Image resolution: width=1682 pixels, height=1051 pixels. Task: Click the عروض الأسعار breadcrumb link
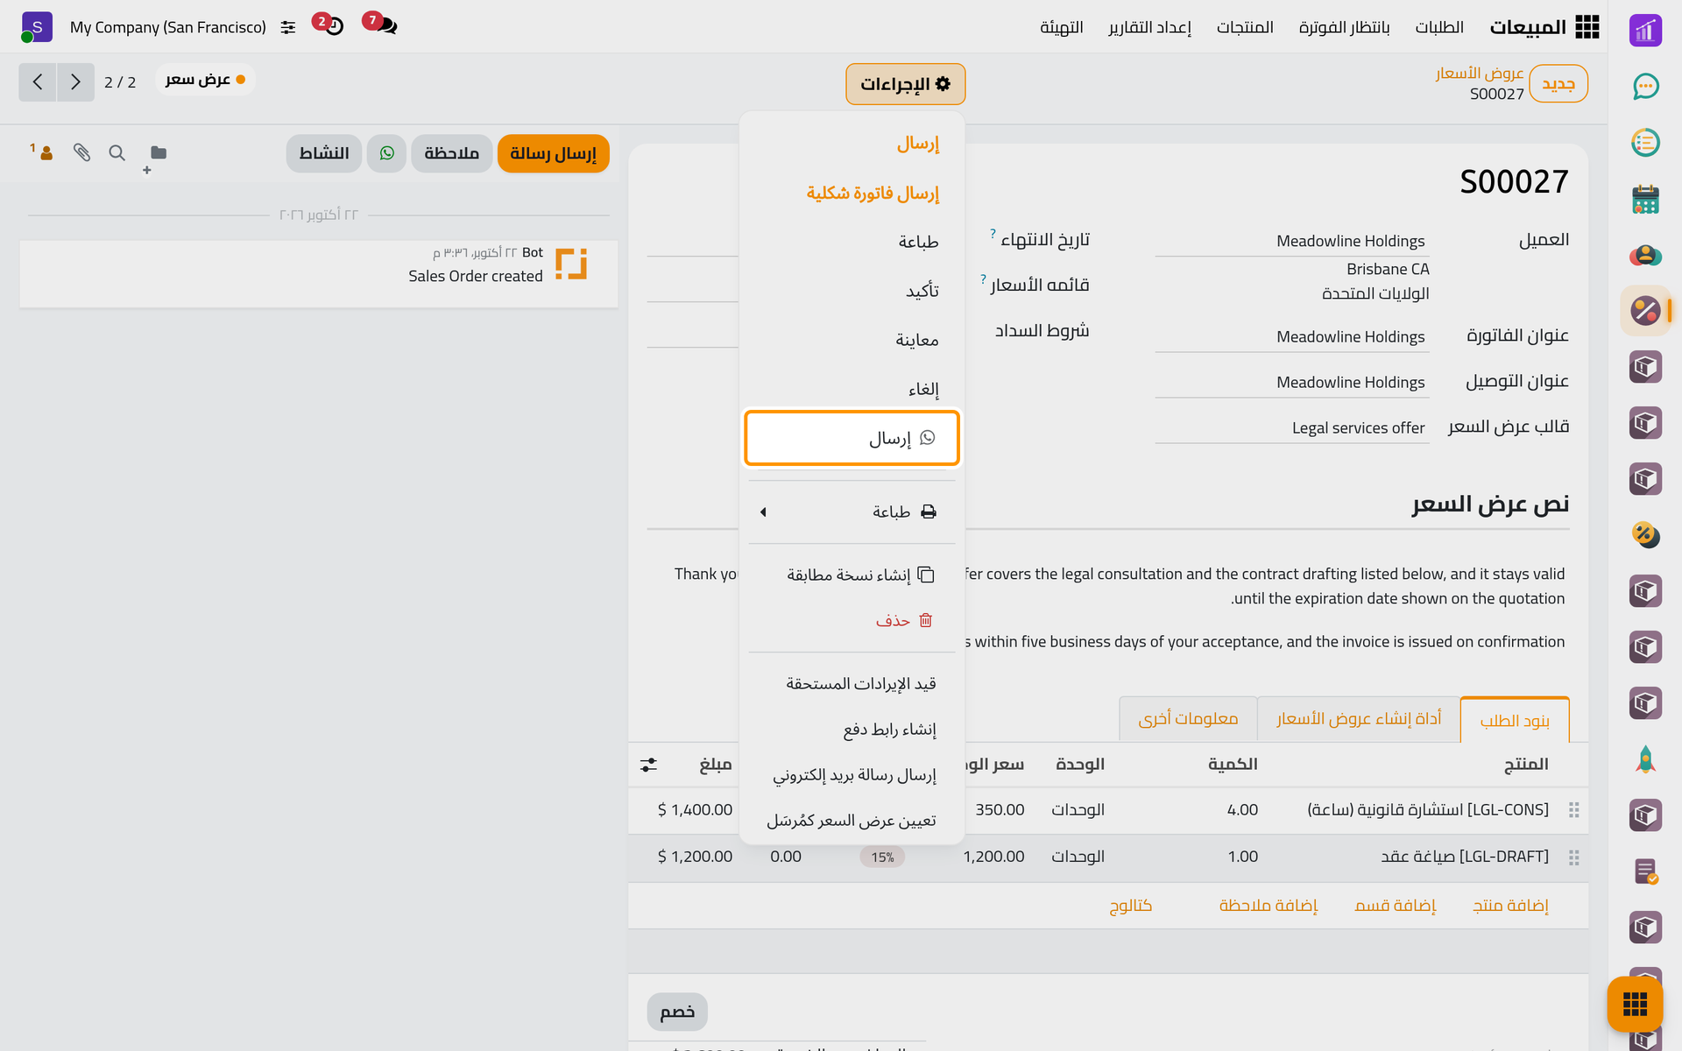(1480, 73)
